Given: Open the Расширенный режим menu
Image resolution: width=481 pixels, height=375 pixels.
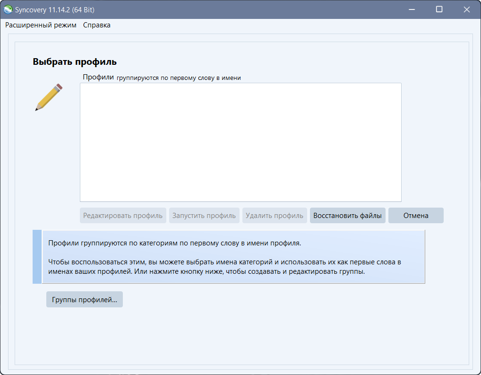Looking at the screenshot, I should (x=41, y=25).
